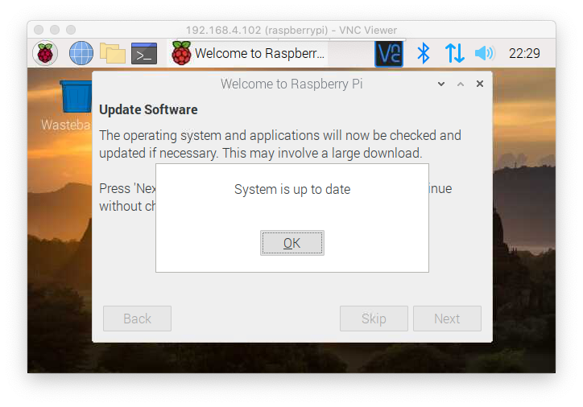
Task: Click the 22:29 clock
Action: point(524,53)
